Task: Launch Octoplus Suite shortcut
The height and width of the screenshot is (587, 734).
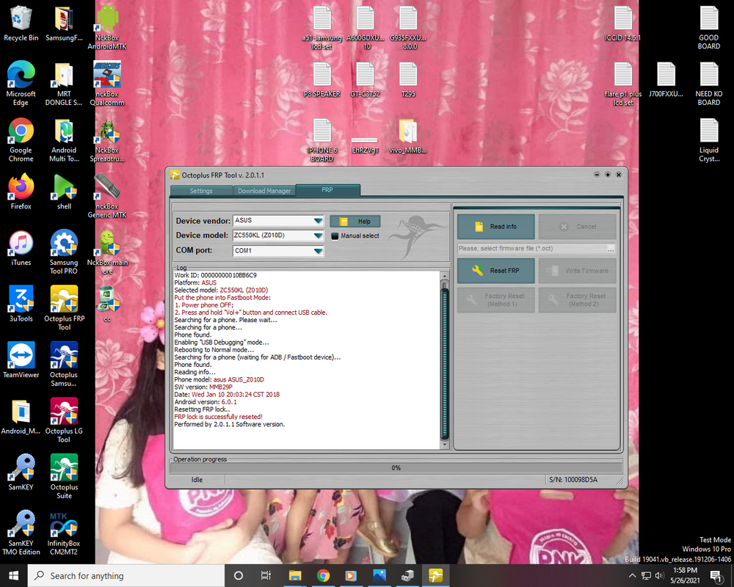Action: pyautogui.click(x=64, y=476)
